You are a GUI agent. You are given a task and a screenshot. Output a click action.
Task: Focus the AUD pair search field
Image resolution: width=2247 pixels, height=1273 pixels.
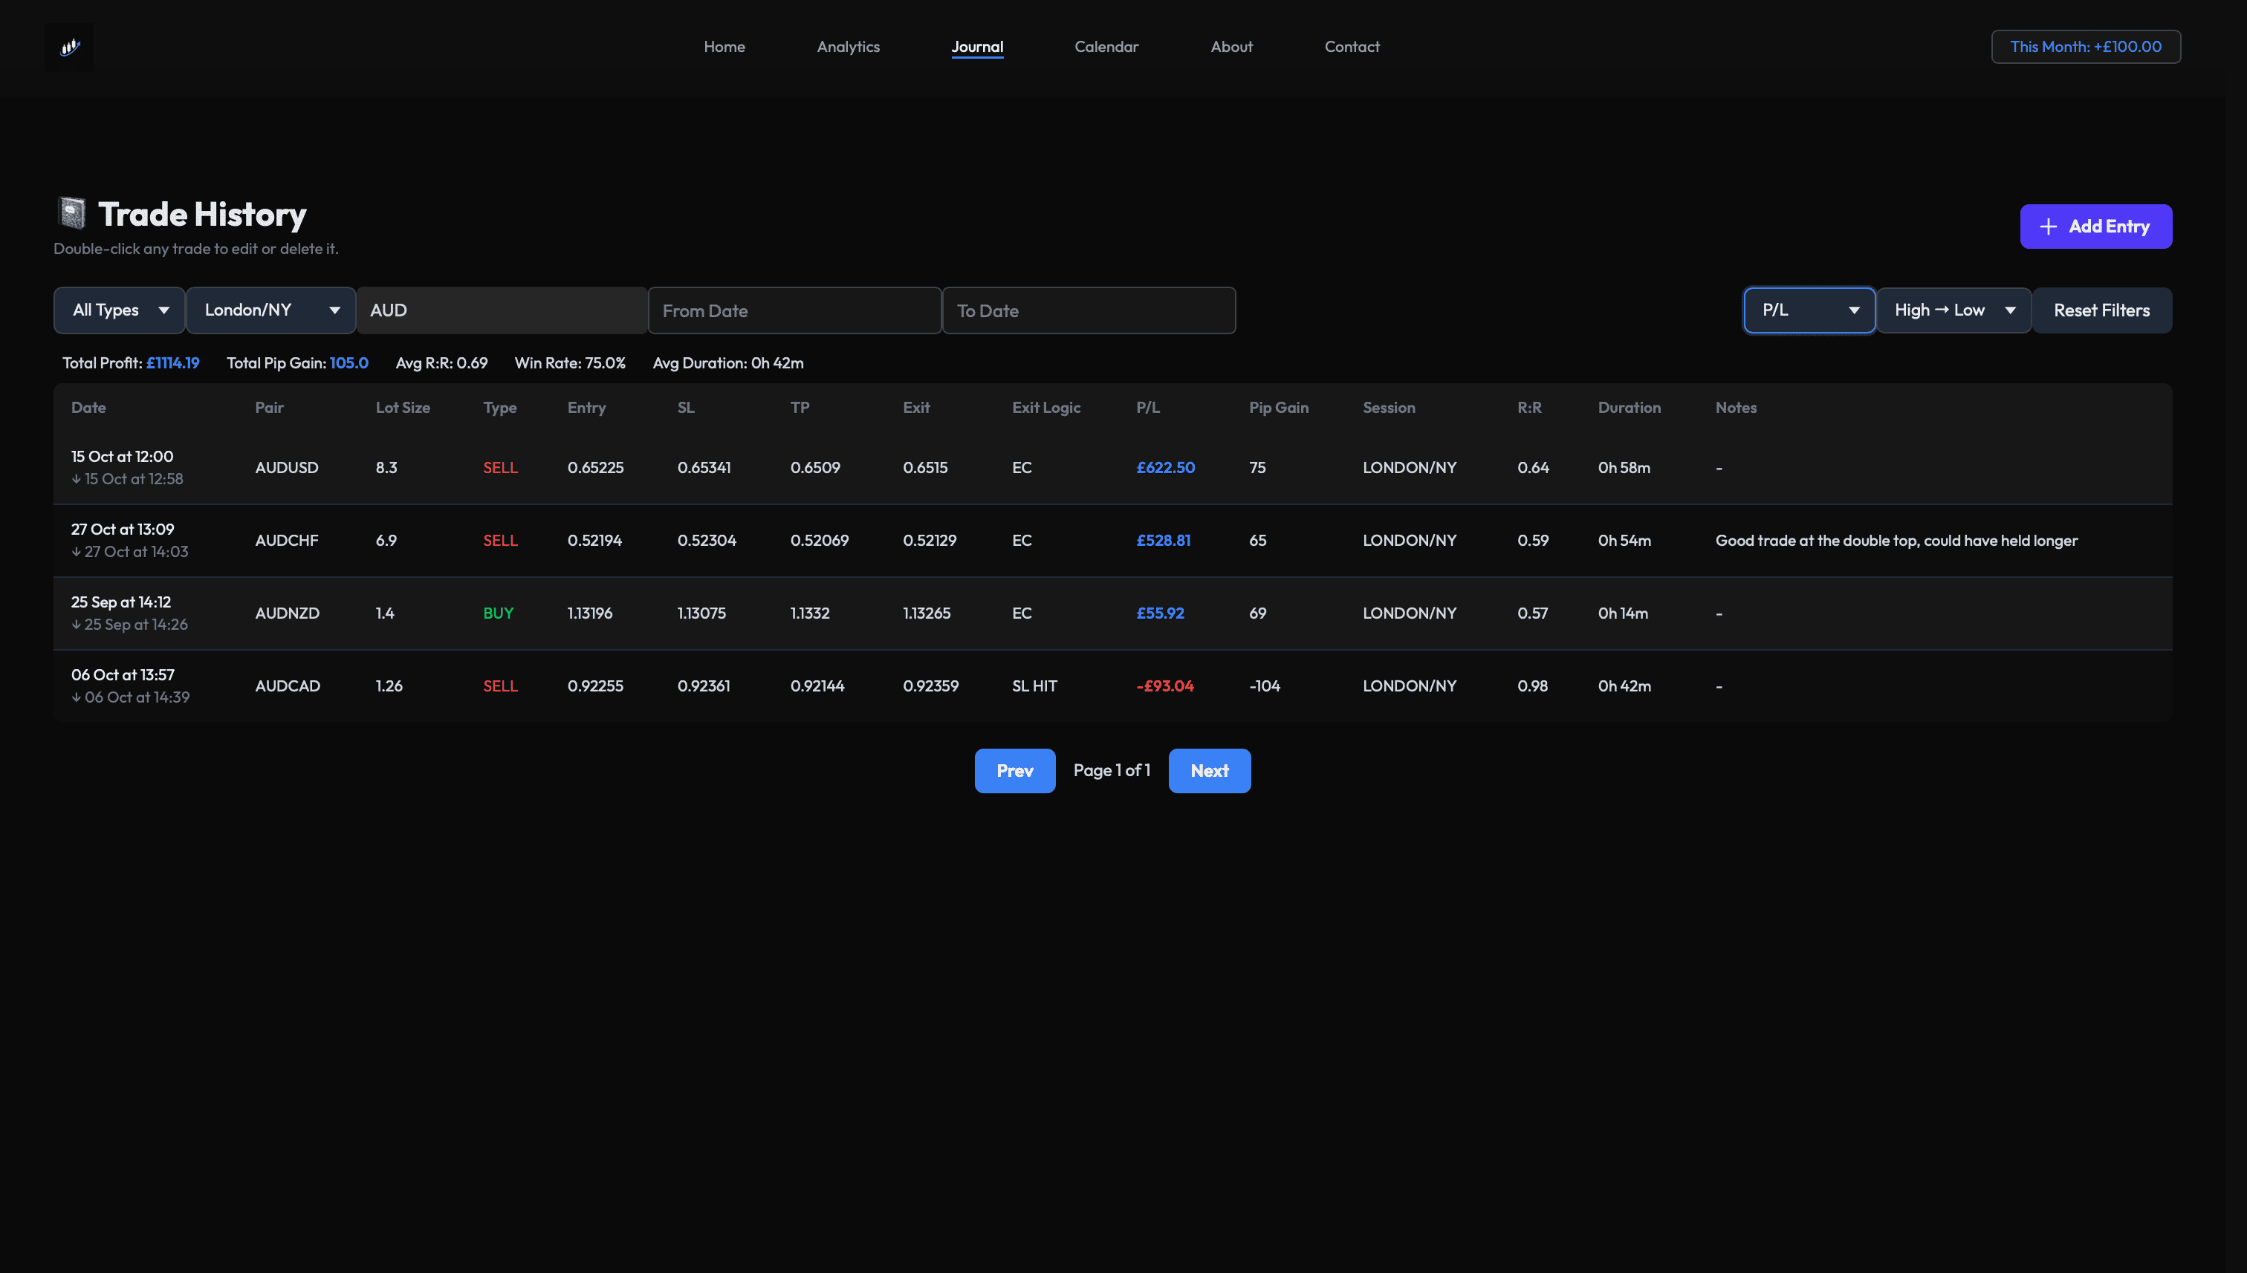pos(502,310)
